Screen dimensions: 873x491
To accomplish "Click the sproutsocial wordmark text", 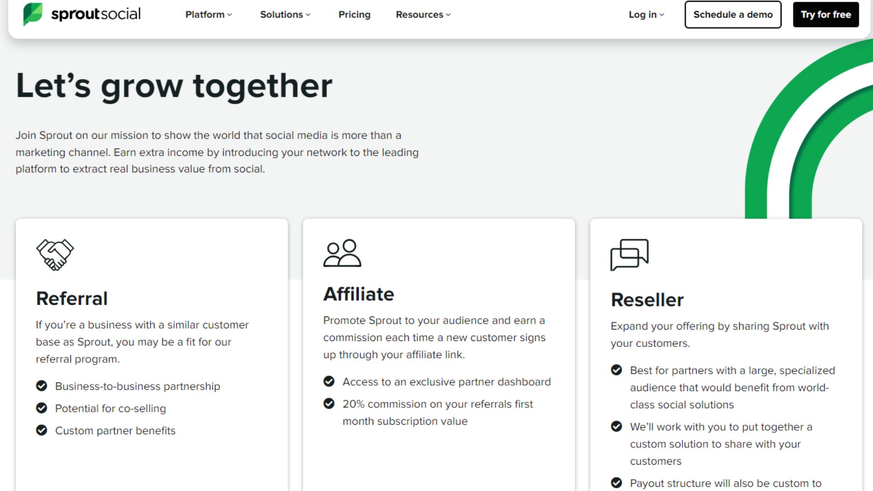I will (x=96, y=14).
